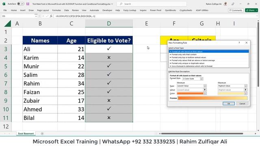The image size is (260, 146).
Task: Click the tick mark cell for Ali
Action: click(109, 49)
